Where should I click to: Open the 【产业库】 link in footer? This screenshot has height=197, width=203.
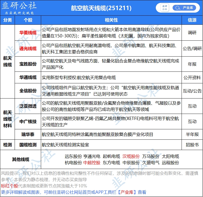tap(127, 192)
